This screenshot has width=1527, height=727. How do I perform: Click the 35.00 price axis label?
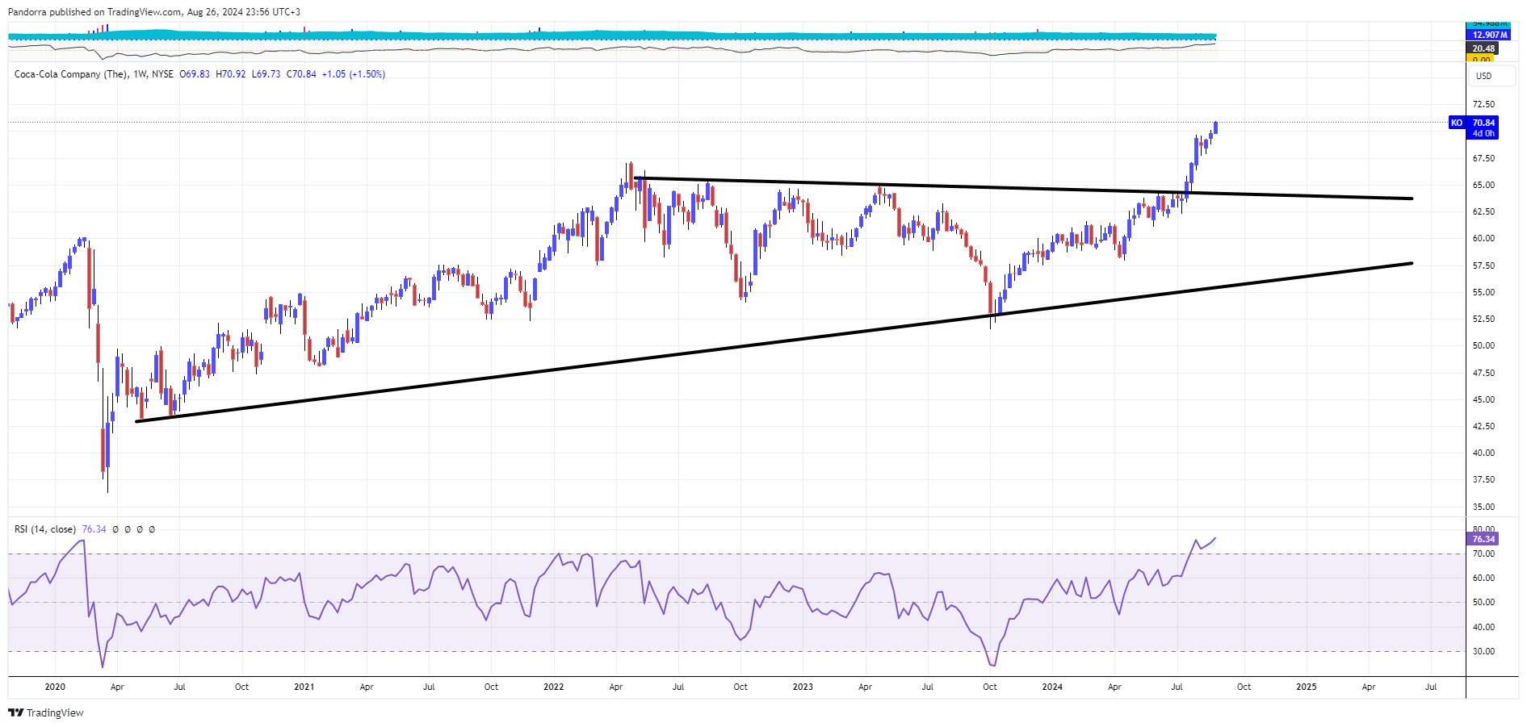coord(1483,507)
